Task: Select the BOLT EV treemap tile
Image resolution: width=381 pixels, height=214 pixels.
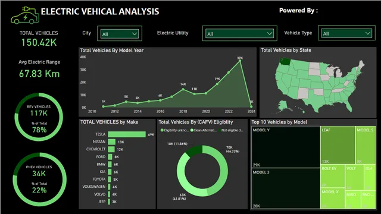Action: click(333, 176)
